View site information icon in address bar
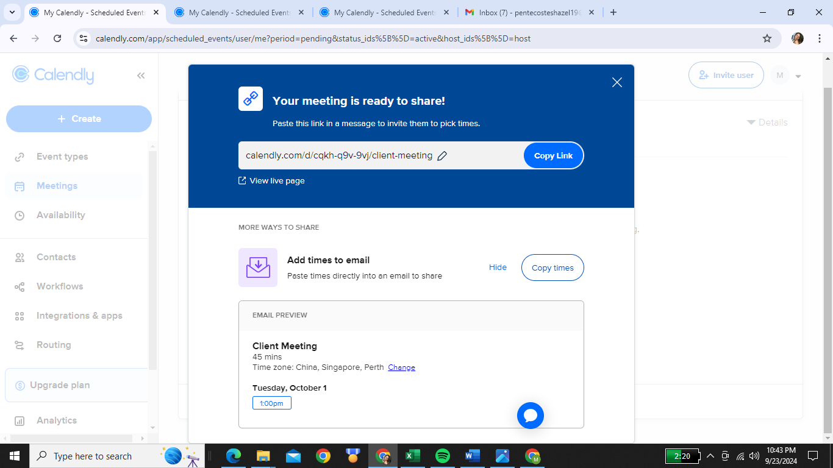 coord(84,38)
